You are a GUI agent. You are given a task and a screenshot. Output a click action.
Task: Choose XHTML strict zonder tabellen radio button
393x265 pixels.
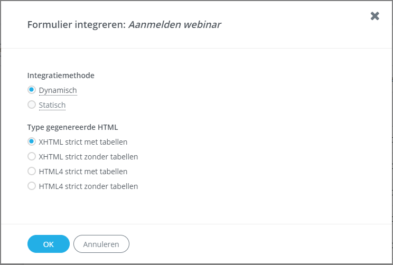(32, 156)
